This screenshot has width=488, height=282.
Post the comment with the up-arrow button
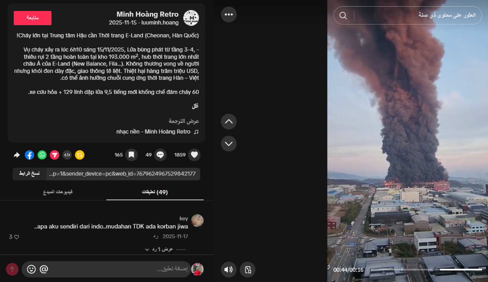[12, 269]
